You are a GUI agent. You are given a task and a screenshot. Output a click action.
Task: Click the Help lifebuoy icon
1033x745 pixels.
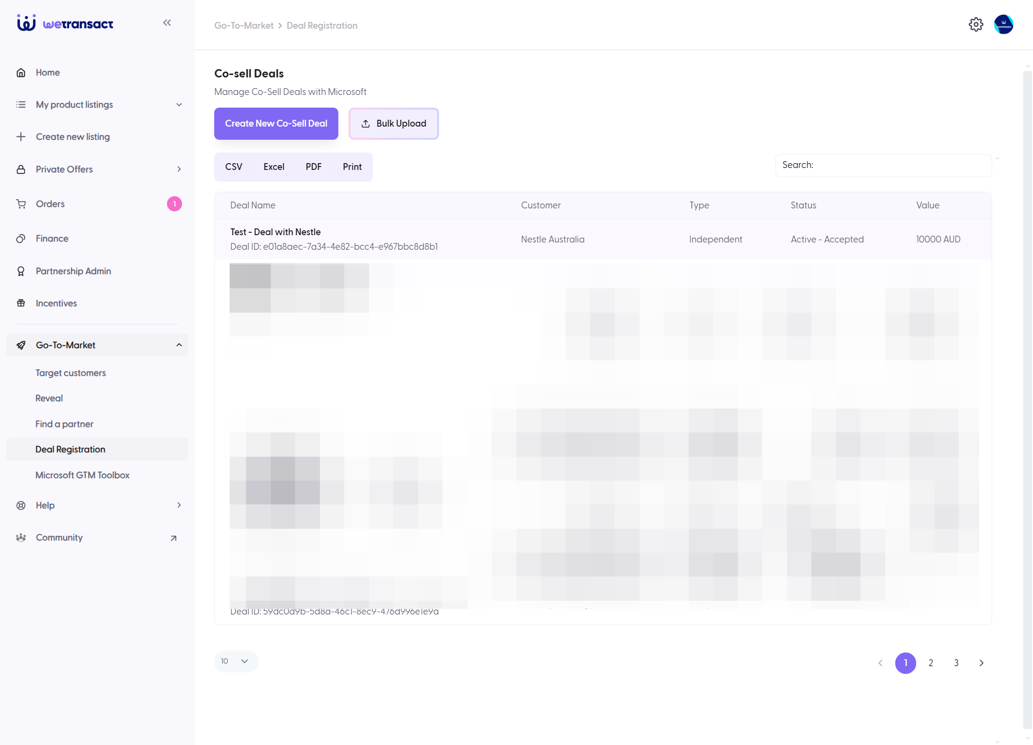coord(21,505)
